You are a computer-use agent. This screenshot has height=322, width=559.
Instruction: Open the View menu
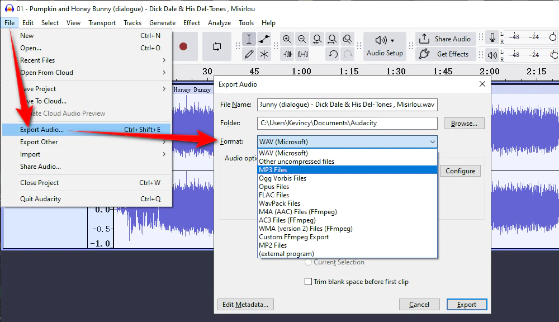pyautogui.click(x=73, y=23)
